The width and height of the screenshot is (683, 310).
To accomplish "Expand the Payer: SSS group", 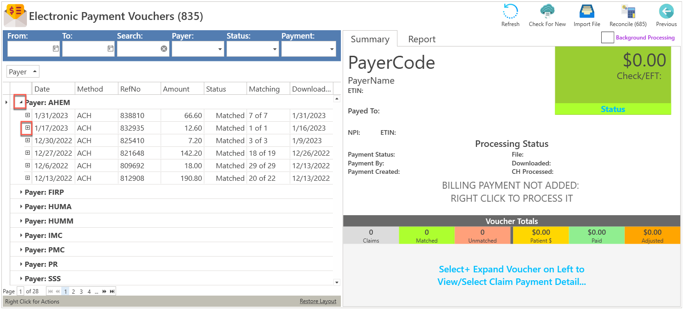I will (x=21, y=278).
